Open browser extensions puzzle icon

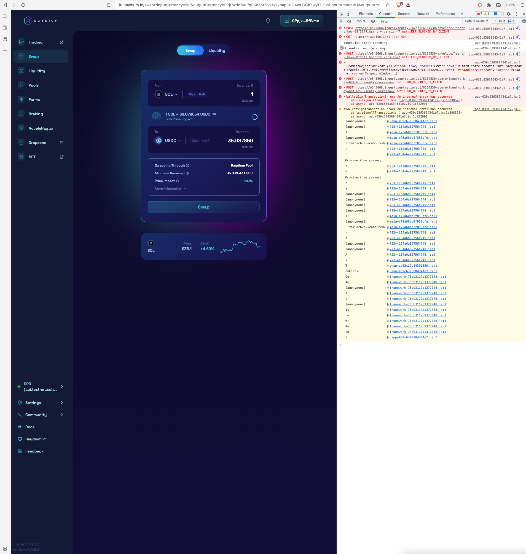489,5
